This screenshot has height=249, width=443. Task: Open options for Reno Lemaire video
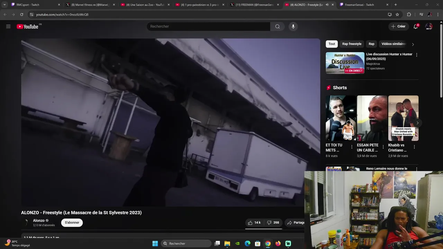pos(416,169)
